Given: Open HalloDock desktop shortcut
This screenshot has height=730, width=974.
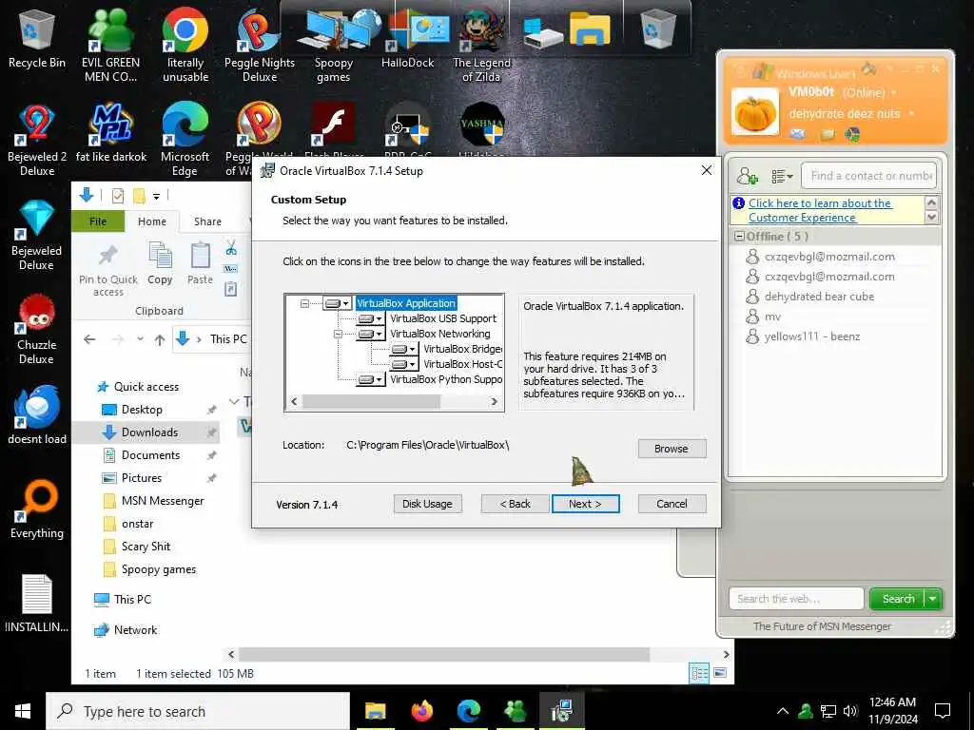Looking at the screenshot, I should click(x=407, y=38).
